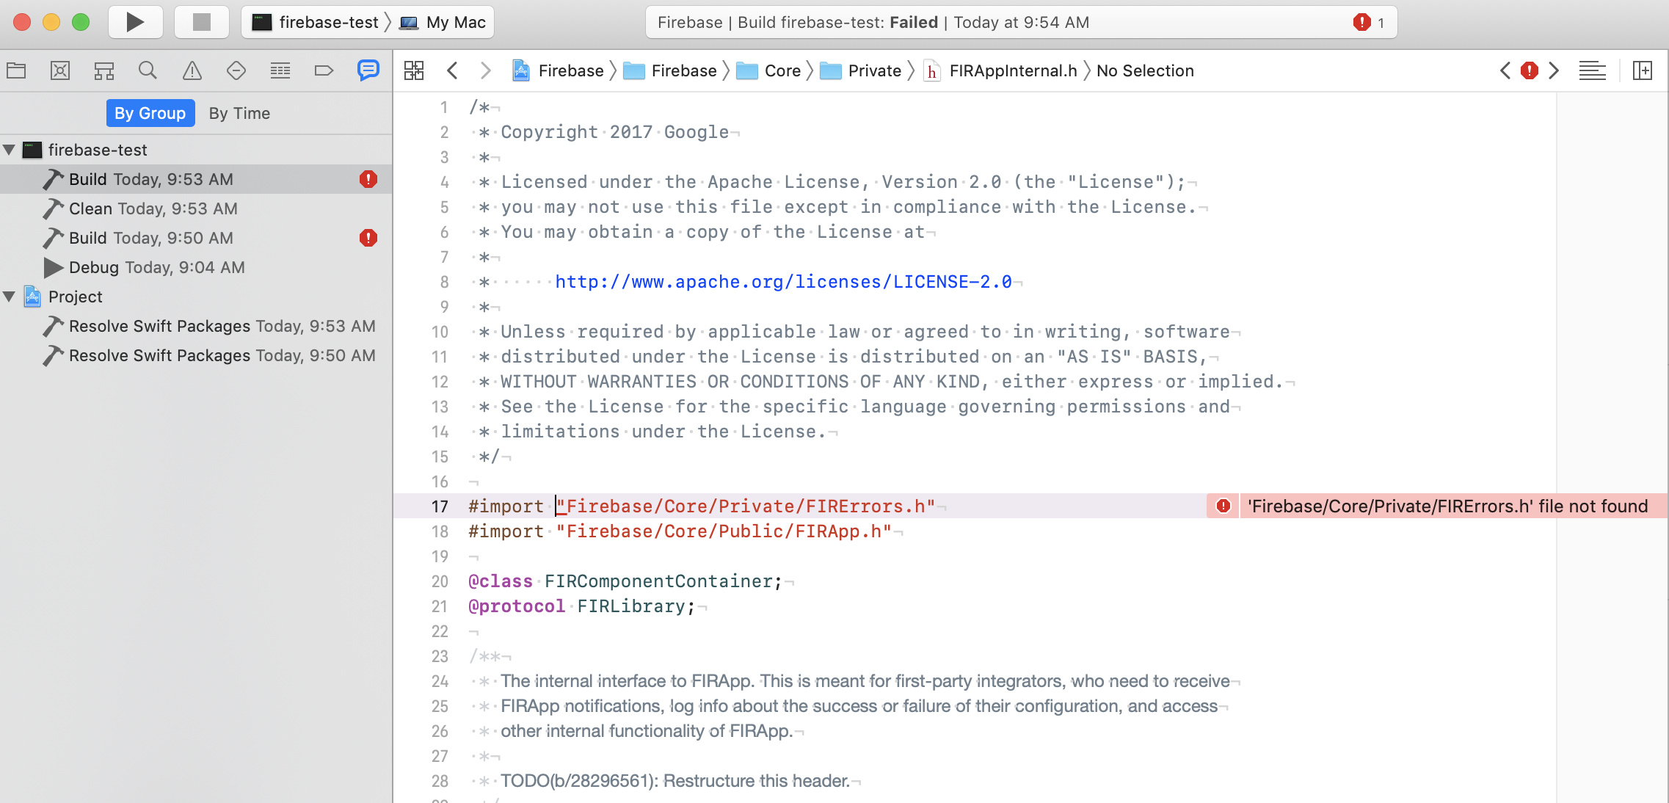Select Build Today, 9:50 AM report
Screen dimensions: 1669x803
[x=196, y=238]
